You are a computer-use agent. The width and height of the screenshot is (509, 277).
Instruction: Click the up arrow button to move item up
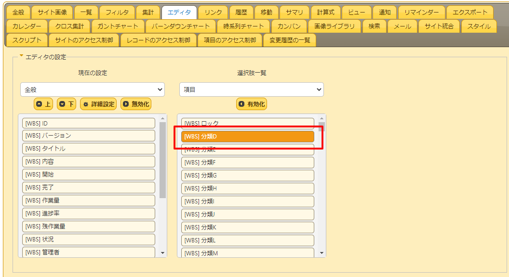(x=43, y=104)
